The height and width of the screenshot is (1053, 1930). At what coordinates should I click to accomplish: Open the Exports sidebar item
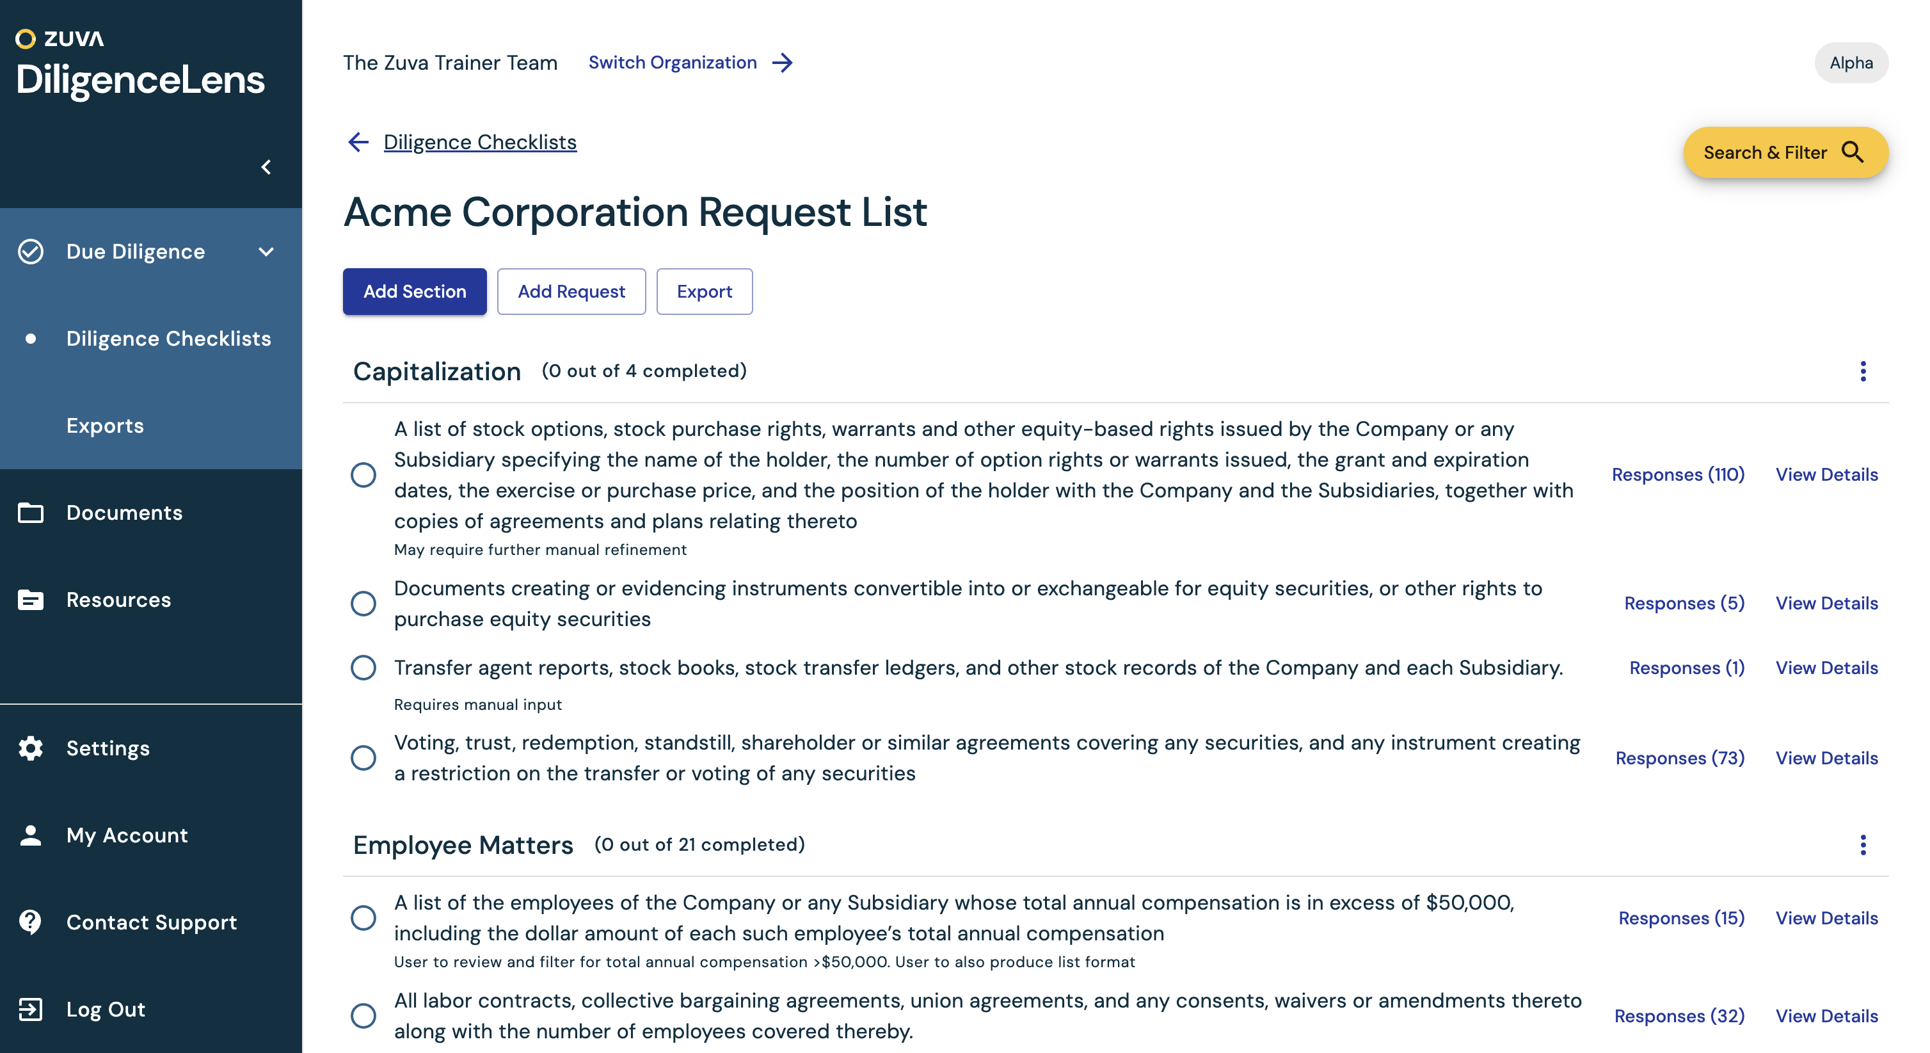(x=105, y=426)
